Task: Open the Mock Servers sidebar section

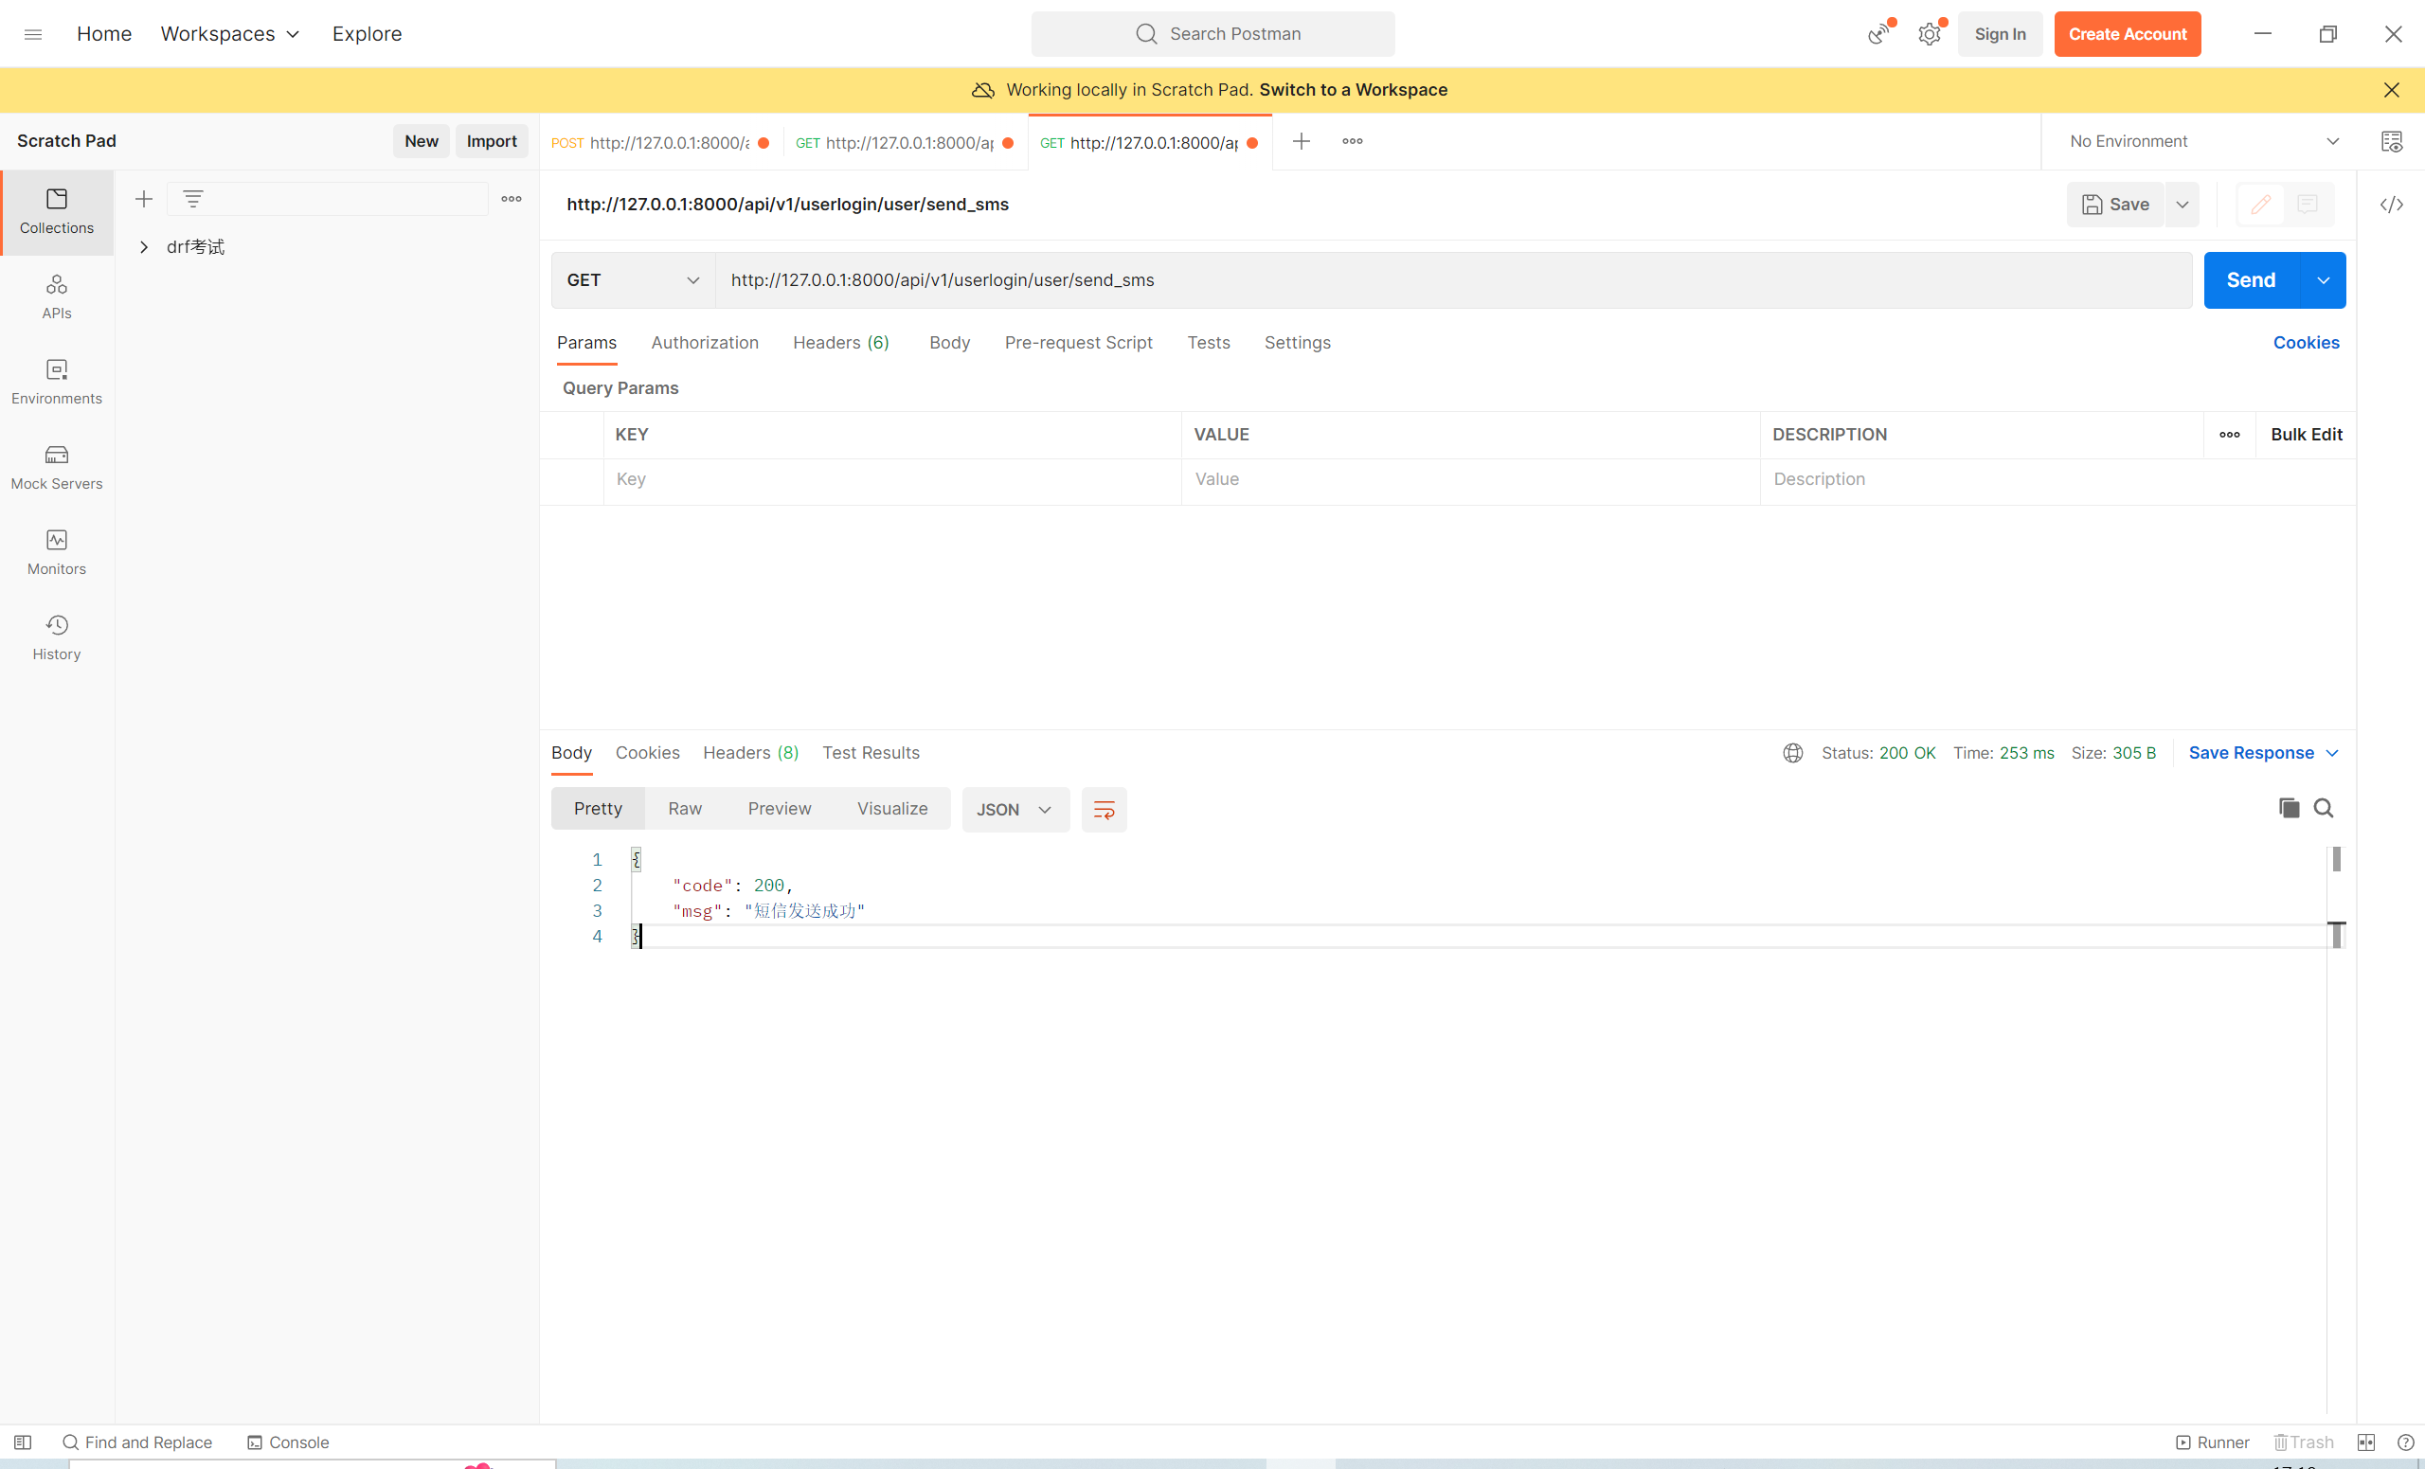Action: click(56, 467)
